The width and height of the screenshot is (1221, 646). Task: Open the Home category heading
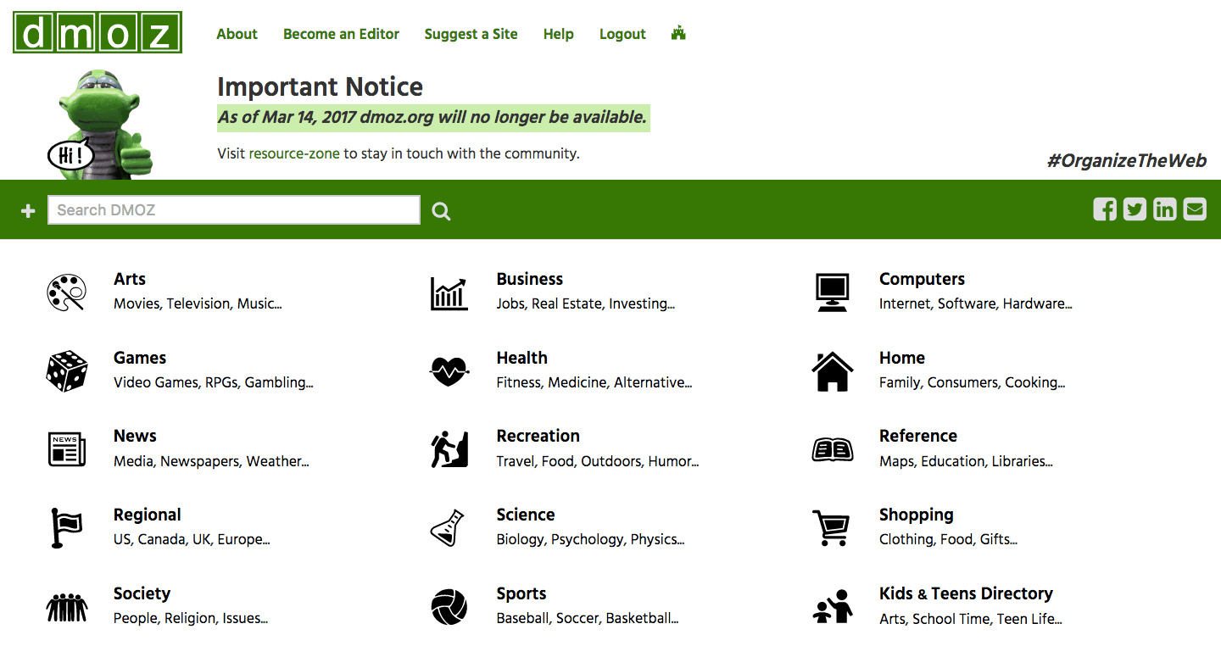coord(902,358)
